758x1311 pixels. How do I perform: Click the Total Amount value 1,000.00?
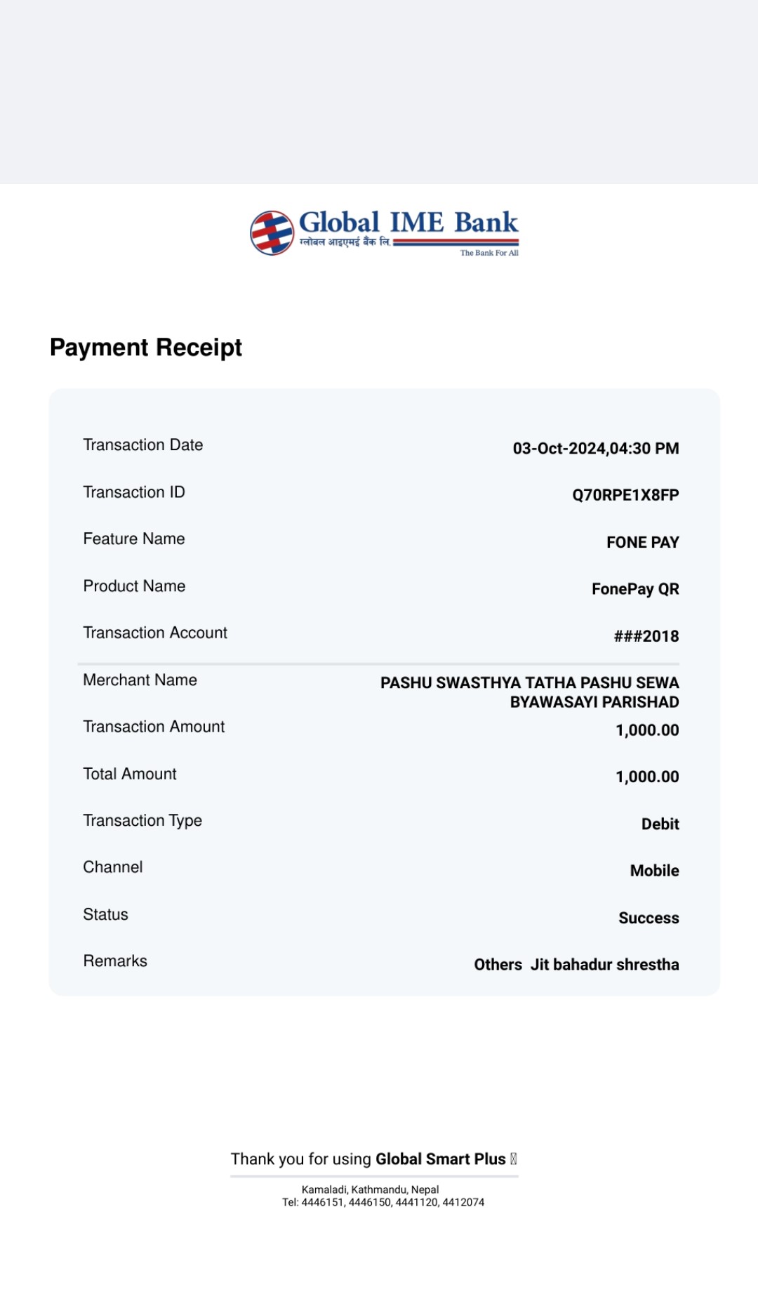pos(647,777)
